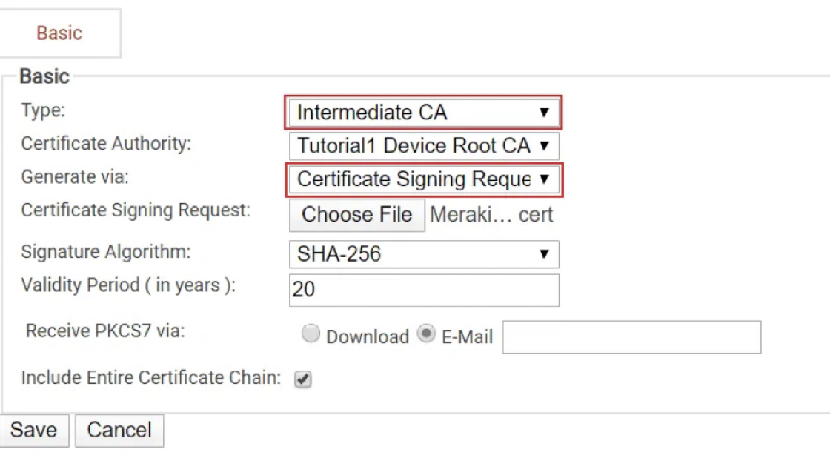Focus the E-Mail address text field
Screen dimensions: 830x461
pos(631,337)
